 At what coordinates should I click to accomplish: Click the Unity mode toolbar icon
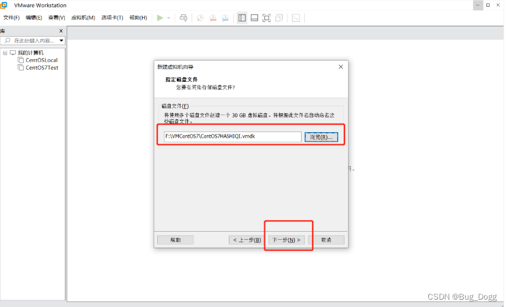point(279,18)
